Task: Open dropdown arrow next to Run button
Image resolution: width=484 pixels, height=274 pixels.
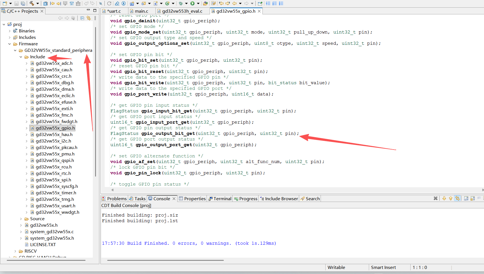Action: pyautogui.click(x=198, y=3)
